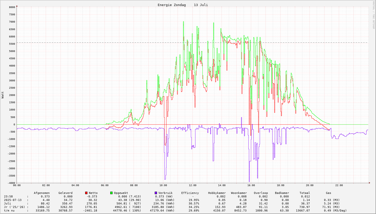Click the RRDTOOL / TOBI OETIKER watermark

pos(373,15)
